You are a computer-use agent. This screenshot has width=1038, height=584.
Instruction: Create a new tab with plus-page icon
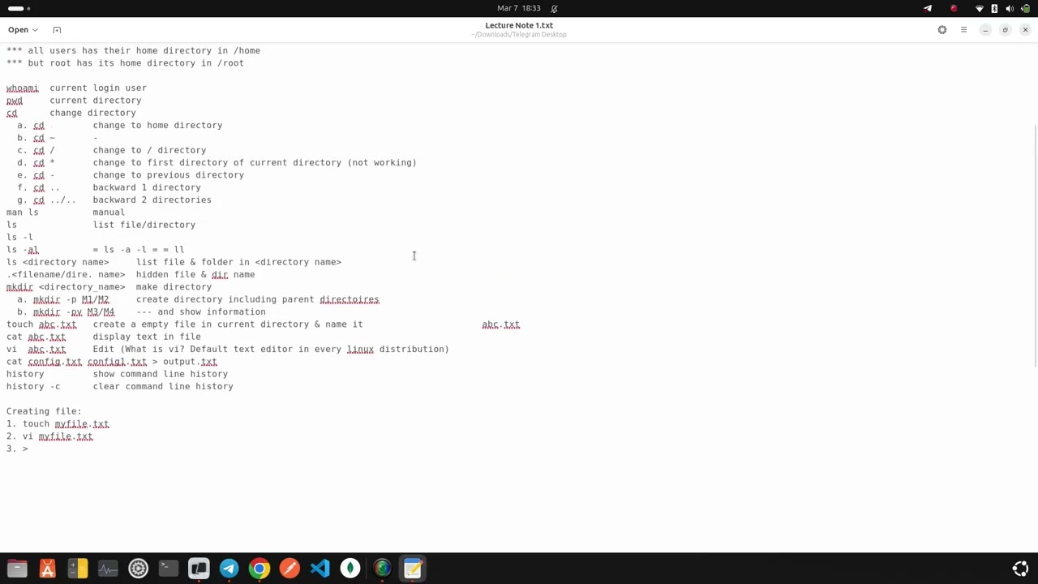tap(57, 30)
